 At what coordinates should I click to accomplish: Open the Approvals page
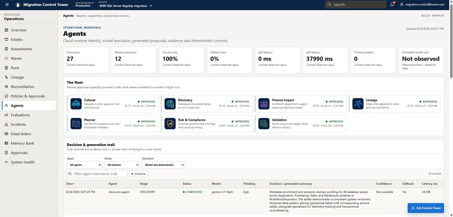[29, 153]
